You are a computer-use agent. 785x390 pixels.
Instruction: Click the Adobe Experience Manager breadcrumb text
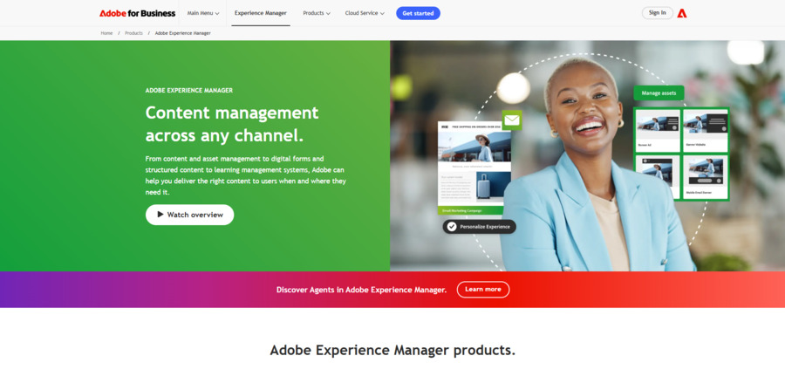[183, 33]
